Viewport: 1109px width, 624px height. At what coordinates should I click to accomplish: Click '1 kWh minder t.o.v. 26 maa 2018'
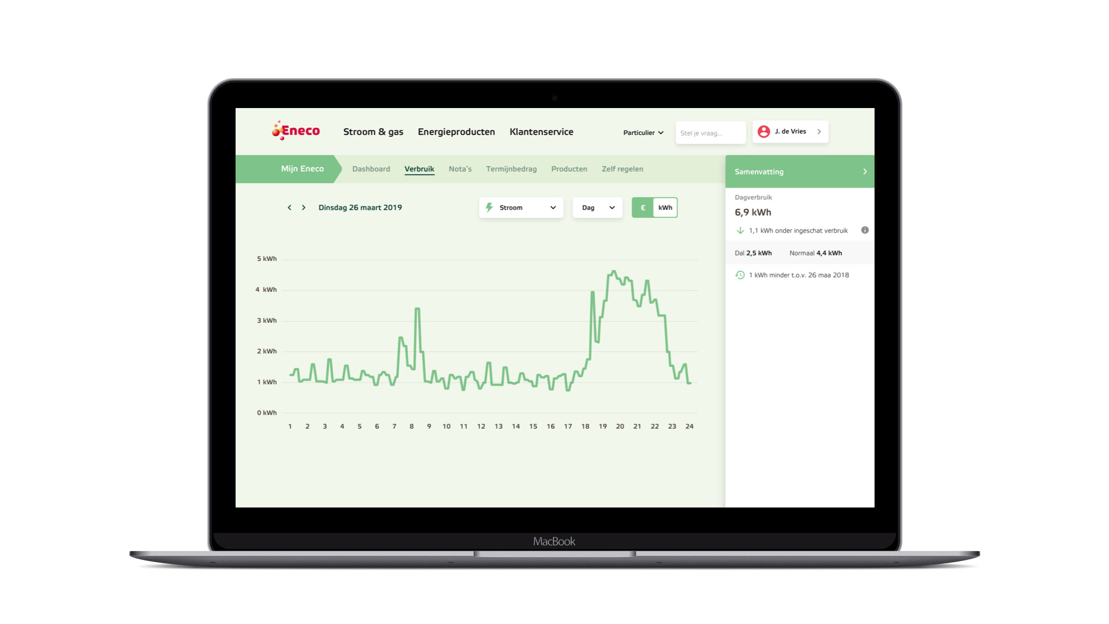(x=799, y=275)
